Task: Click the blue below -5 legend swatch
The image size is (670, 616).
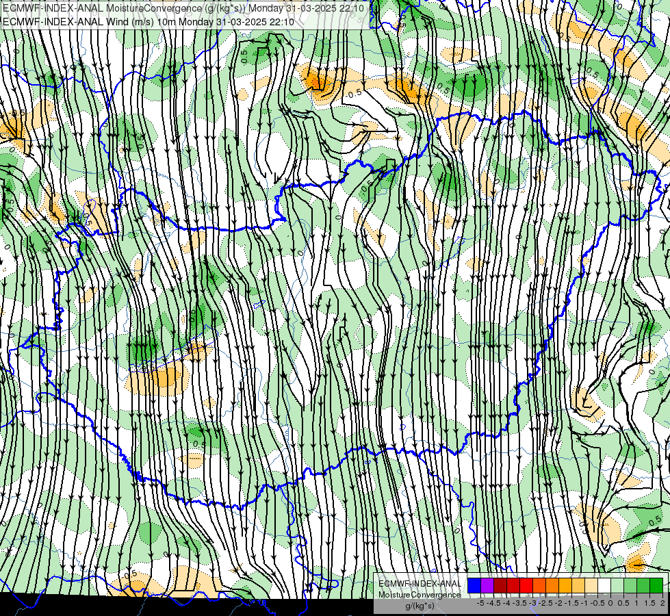Action: pyautogui.click(x=474, y=585)
